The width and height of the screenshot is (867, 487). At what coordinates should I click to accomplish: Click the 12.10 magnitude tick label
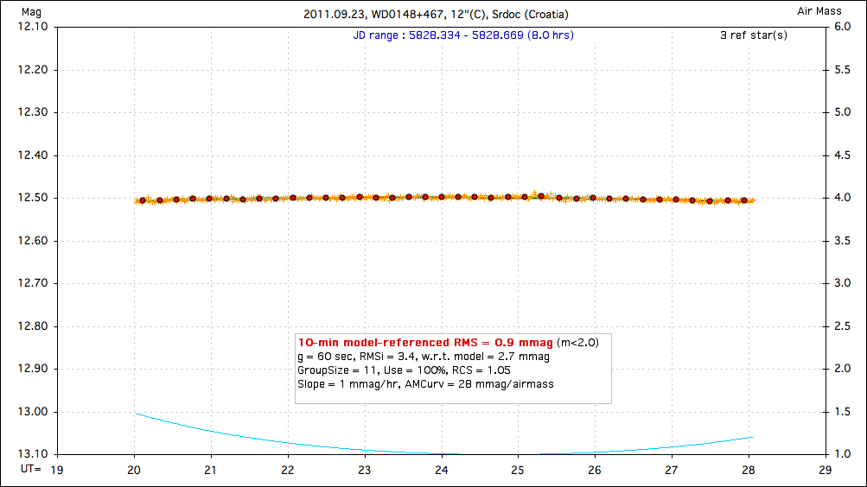coord(33,27)
